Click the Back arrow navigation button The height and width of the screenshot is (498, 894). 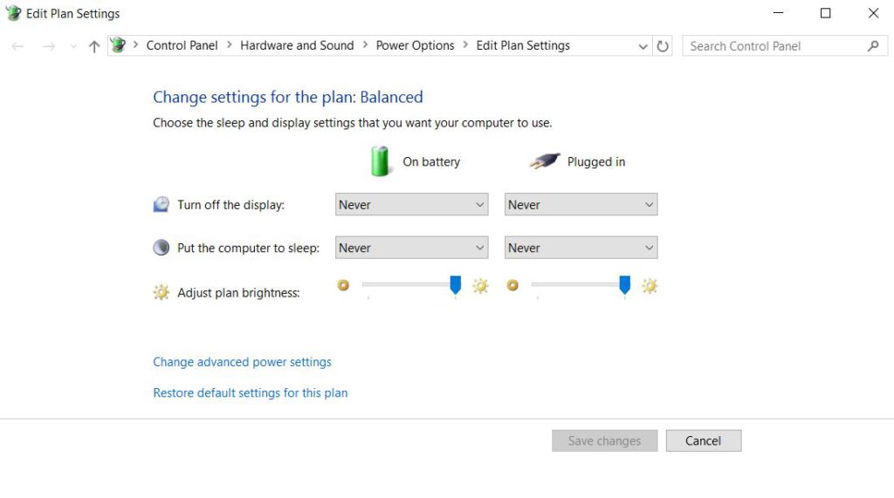(17, 46)
